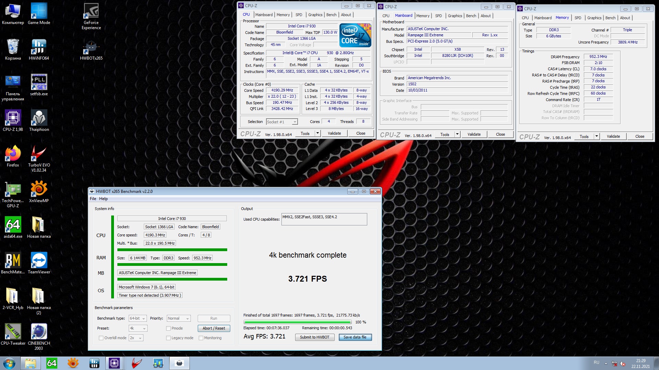
Task: Enable the Legacy mode checkbox
Action: click(x=168, y=338)
